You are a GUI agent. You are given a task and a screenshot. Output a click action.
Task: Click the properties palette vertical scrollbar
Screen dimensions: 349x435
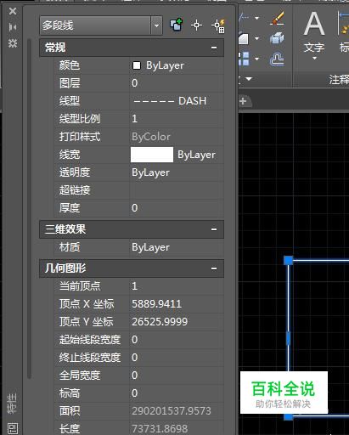tap(30, 208)
